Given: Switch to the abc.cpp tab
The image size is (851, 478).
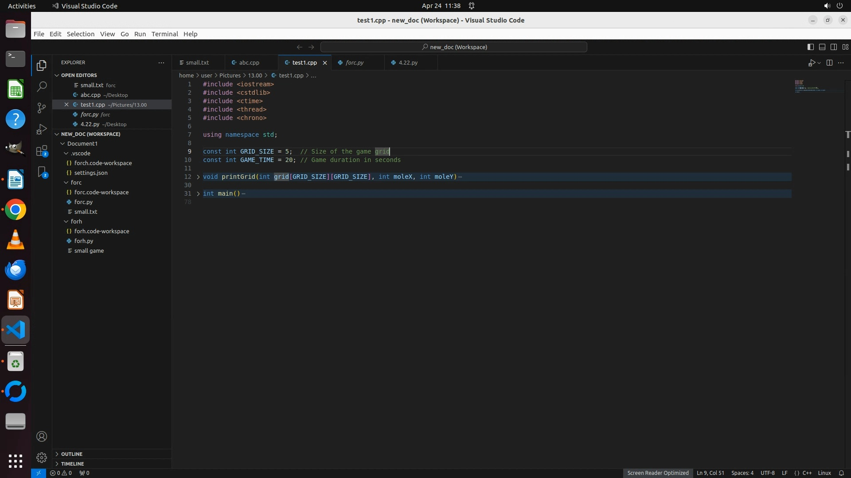Looking at the screenshot, I should [x=249, y=62].
